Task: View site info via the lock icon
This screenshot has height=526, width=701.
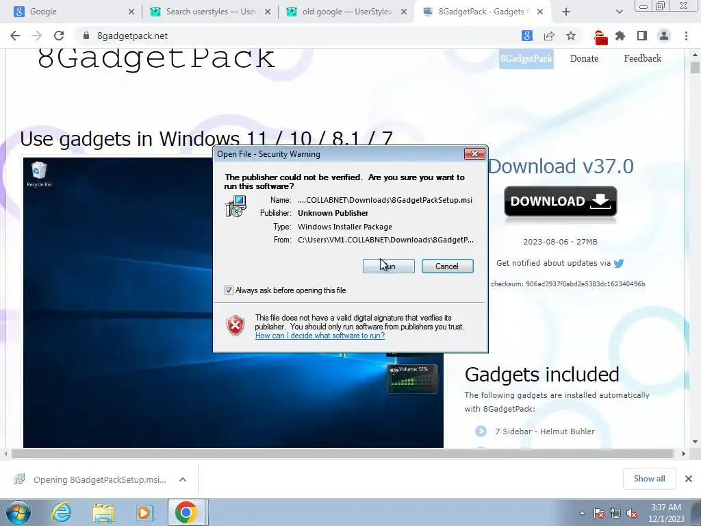Action: (x=86, y=36)
